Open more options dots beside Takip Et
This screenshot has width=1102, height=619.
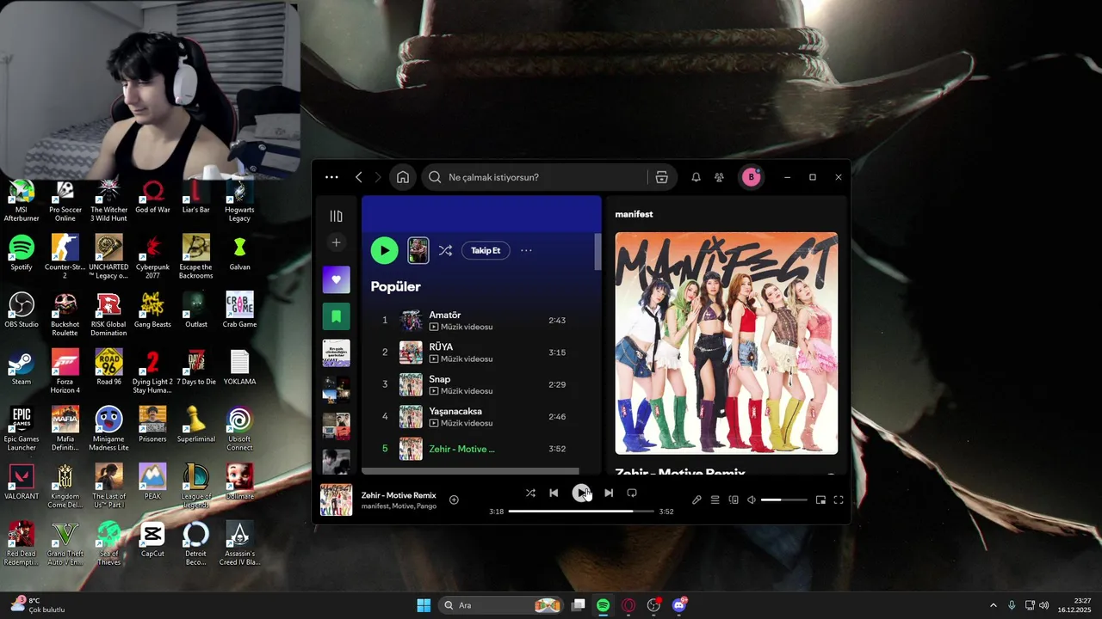pos(526,250)
